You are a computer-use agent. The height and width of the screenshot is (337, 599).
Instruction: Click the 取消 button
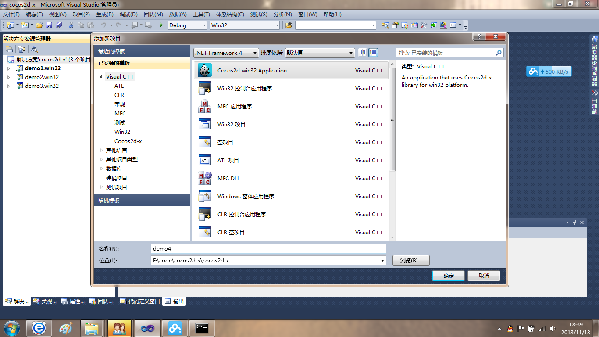(x=484, y=276)
